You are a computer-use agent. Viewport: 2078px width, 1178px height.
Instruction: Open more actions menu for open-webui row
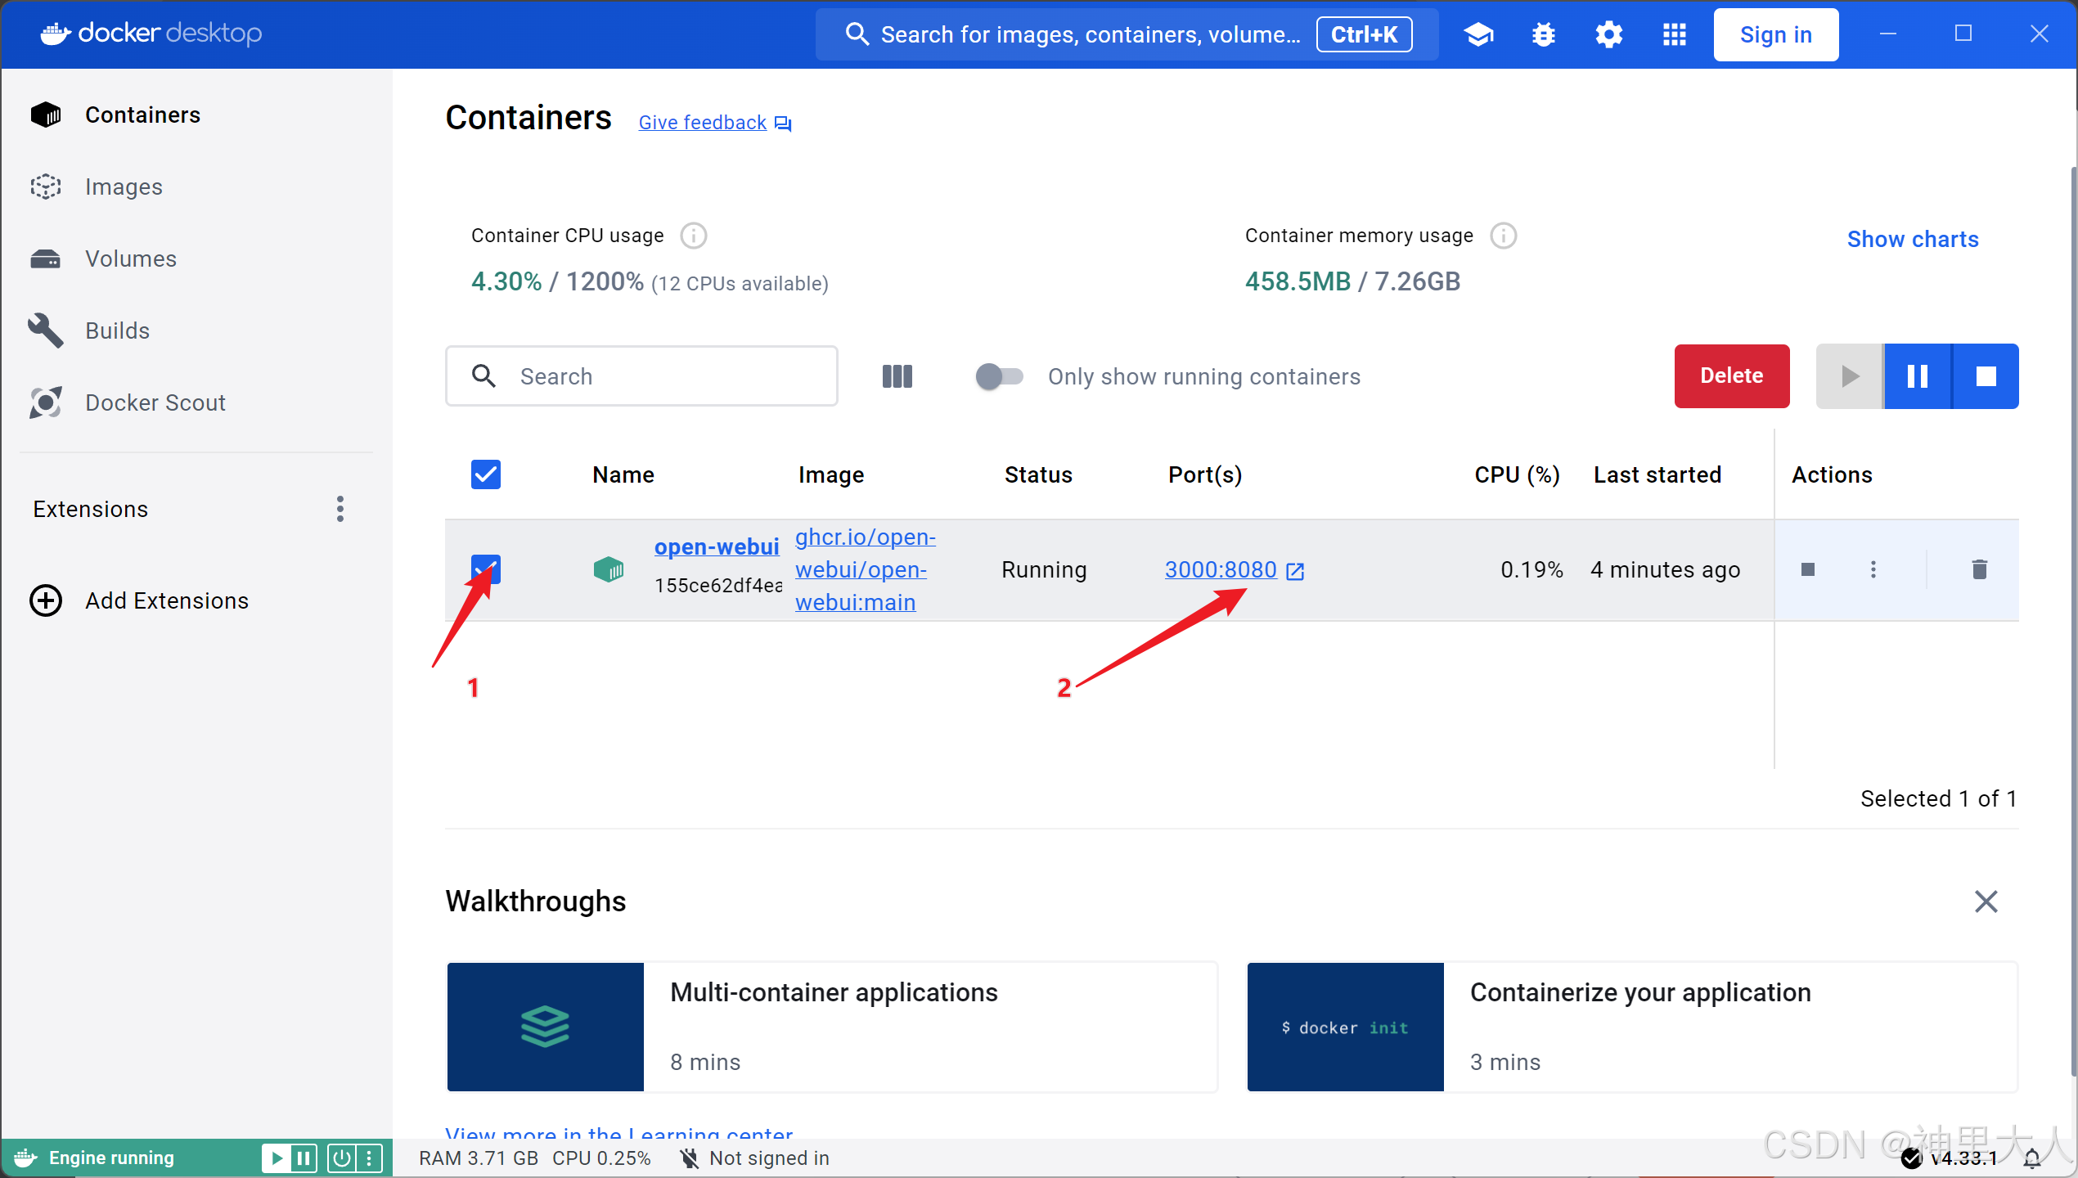pyautogui.click(x=1873, y=569)
